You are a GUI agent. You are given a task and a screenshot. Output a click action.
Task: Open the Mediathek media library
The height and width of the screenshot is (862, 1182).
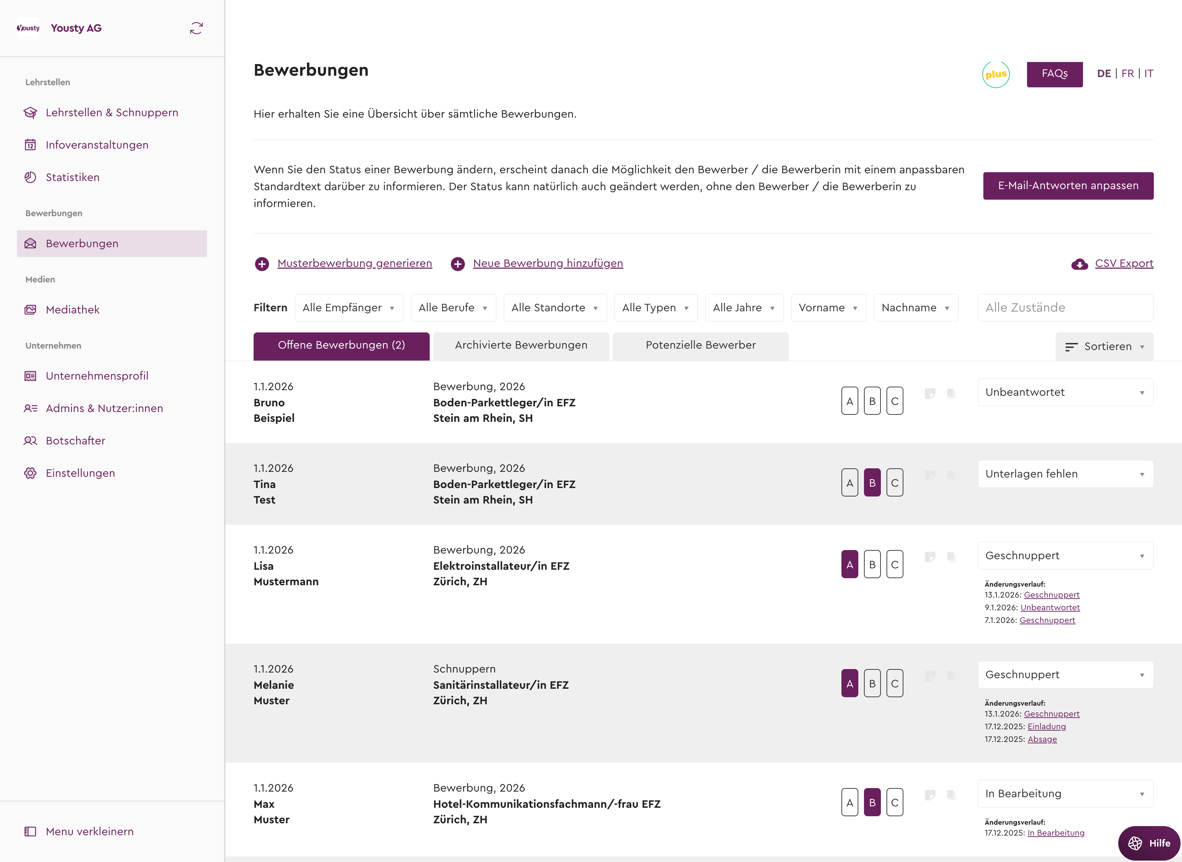coord(73,309)
